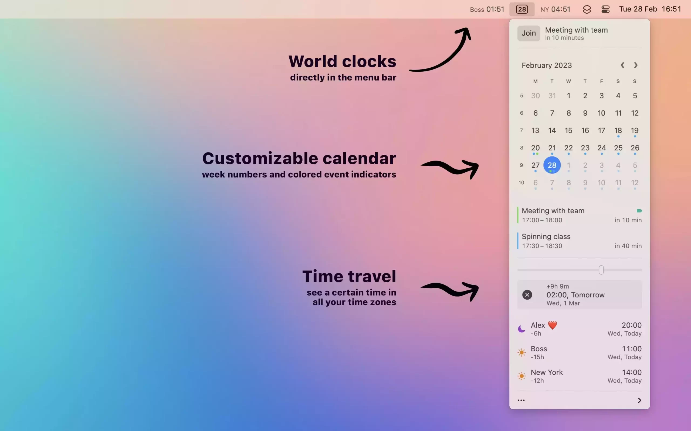Expand the more options menu at bottom
This screenshot has height=431, width=691.
click(521, 400)
